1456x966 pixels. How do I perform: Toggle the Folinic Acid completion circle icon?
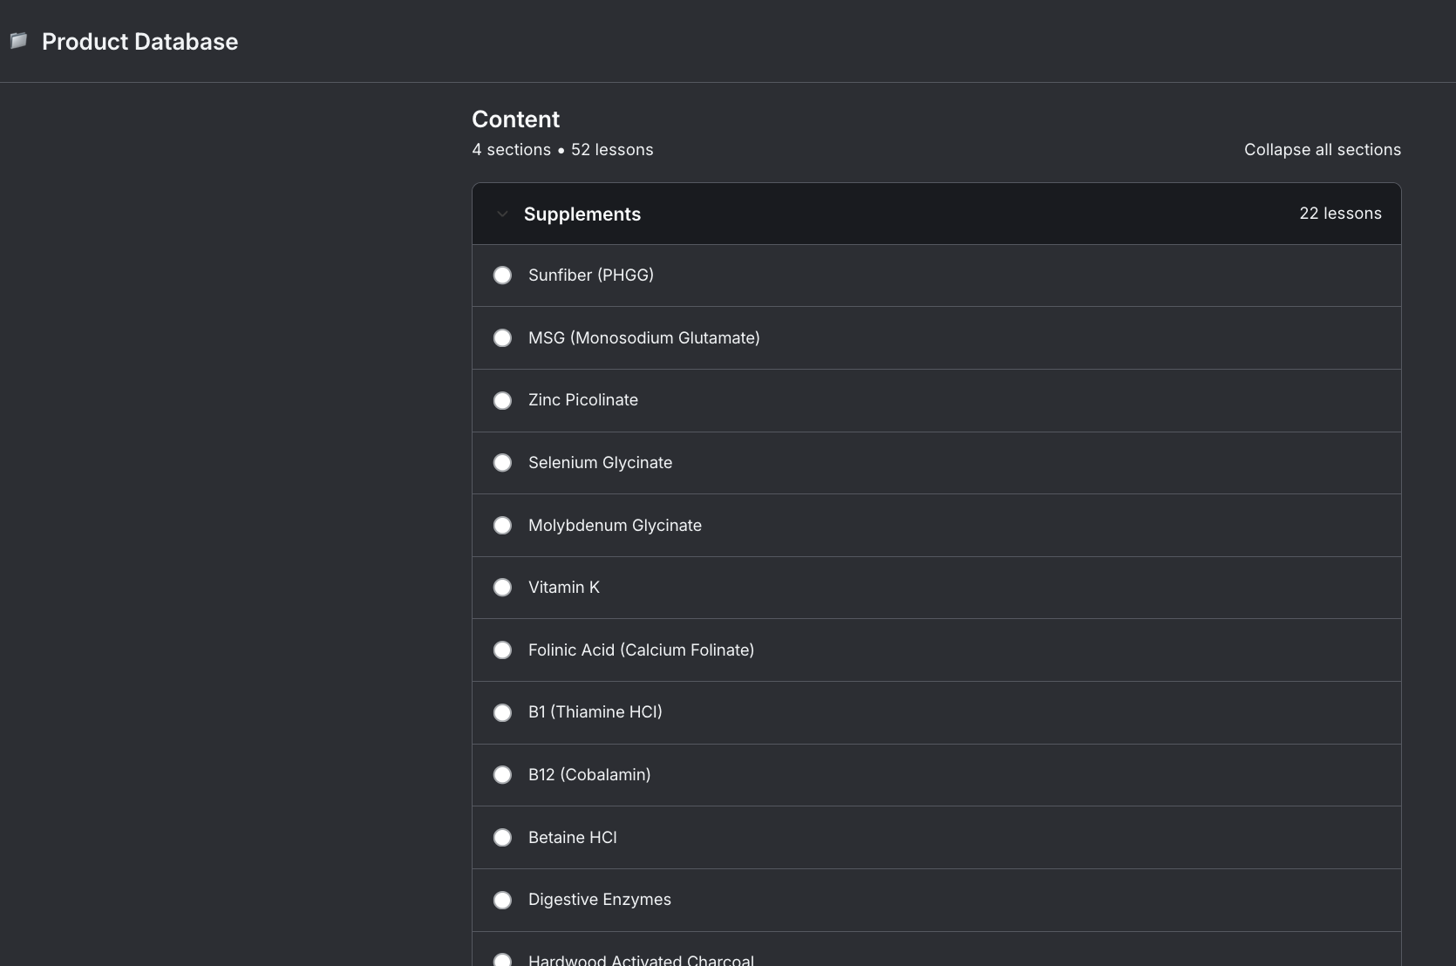502,650
